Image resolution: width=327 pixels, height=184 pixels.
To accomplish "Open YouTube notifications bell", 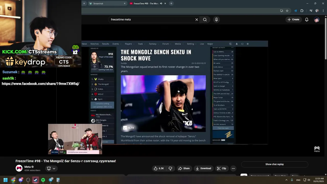I will (307, 20).
